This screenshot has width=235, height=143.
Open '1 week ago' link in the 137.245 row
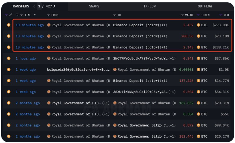click(26, 81)
